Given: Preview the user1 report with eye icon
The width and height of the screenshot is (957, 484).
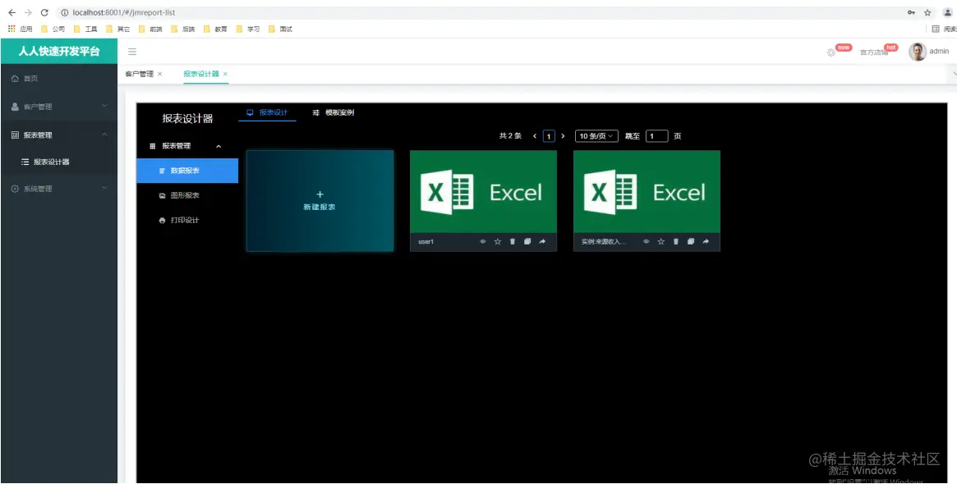Looking at the screenshot, I should (x=483, y=242).
